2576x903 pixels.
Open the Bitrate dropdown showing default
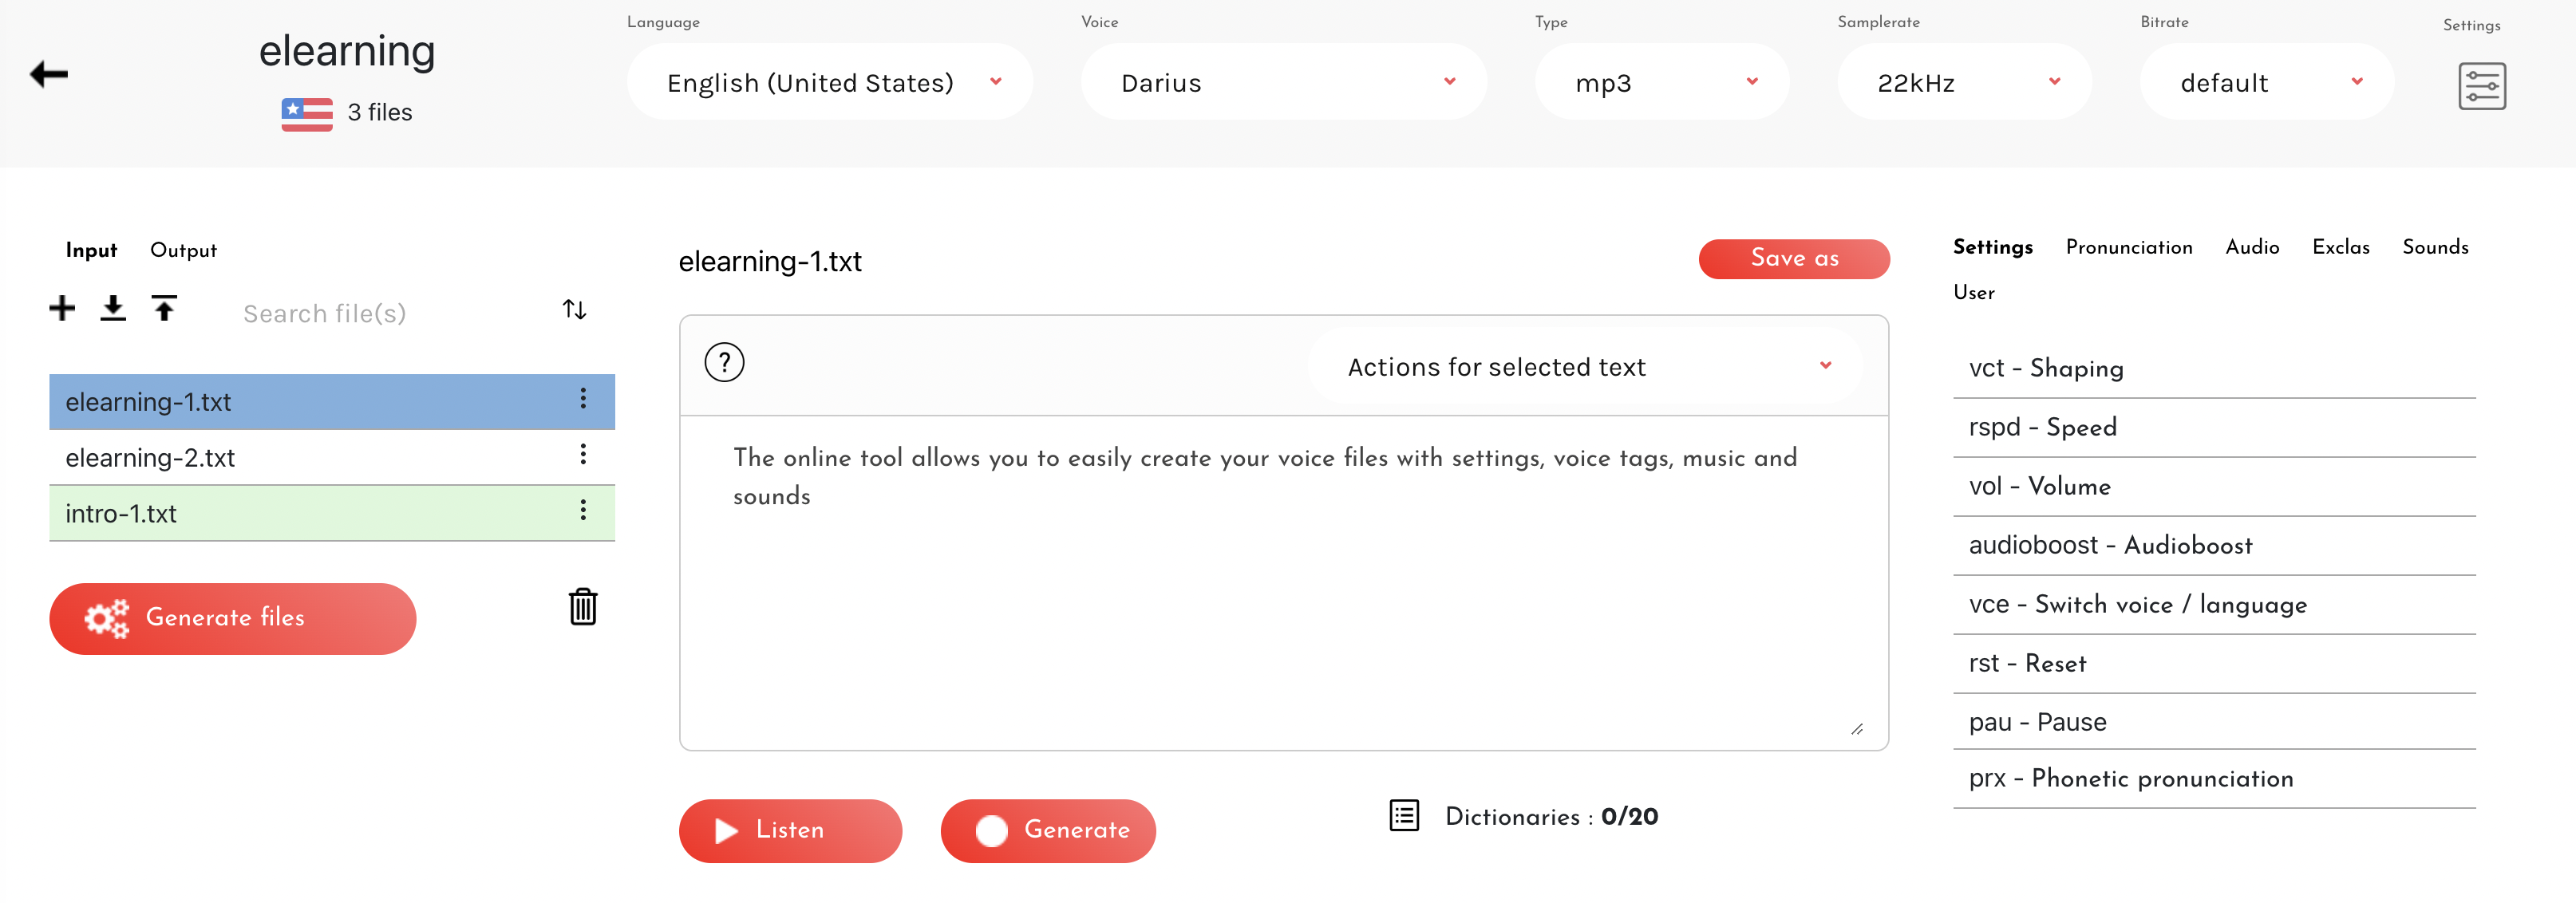click(x=2267, y=82)
